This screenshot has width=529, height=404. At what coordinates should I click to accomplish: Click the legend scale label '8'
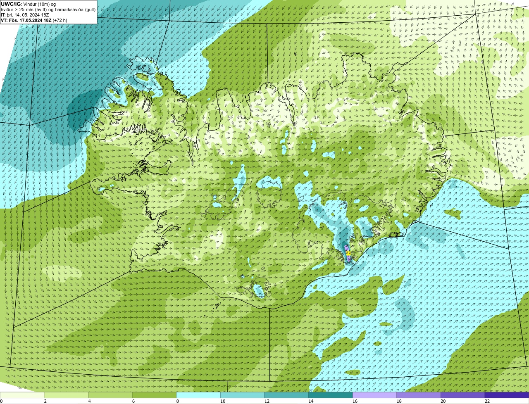pos(177,401)
